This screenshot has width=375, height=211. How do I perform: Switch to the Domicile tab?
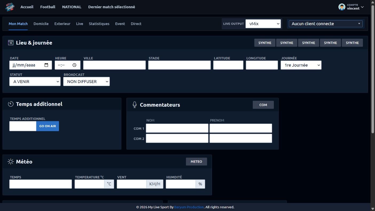point(41,24)
